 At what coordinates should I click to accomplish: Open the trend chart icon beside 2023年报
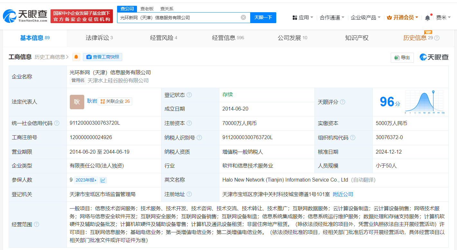coord(103,180)
